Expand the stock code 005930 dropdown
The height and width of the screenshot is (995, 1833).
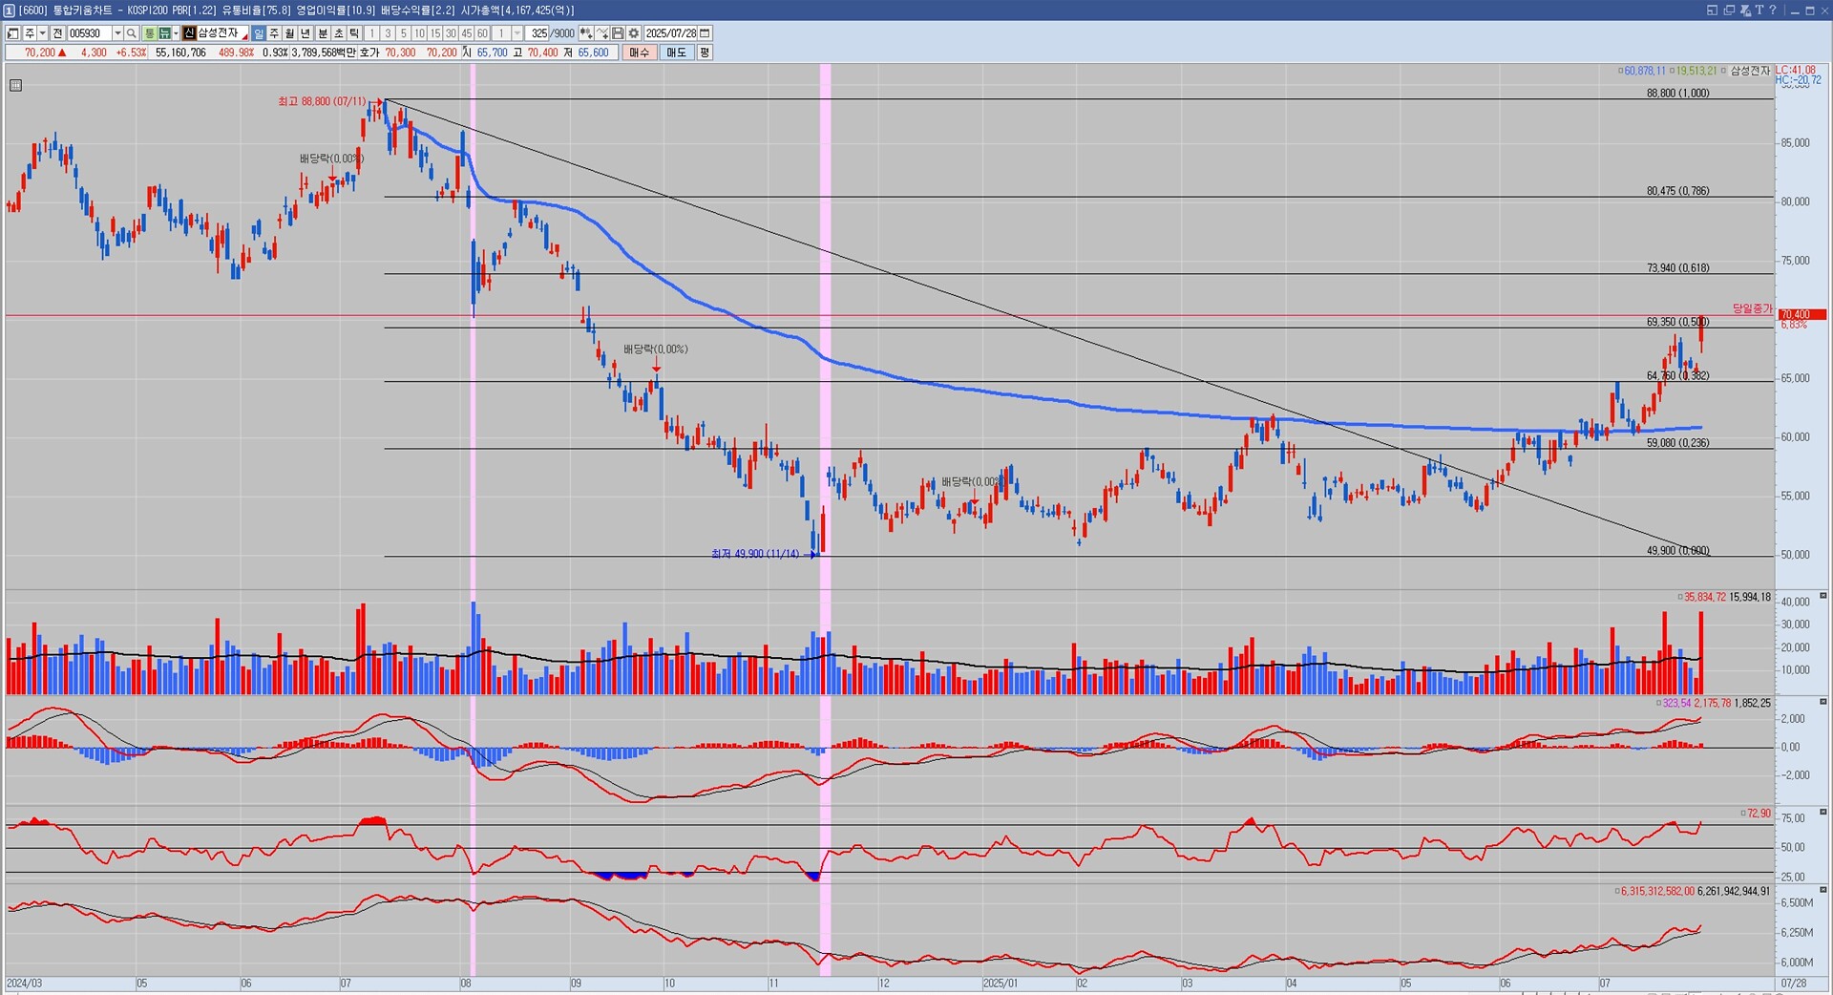coord(117,33)
